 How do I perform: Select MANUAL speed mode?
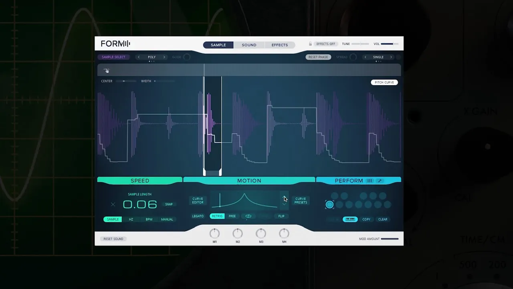pos(167,220)
